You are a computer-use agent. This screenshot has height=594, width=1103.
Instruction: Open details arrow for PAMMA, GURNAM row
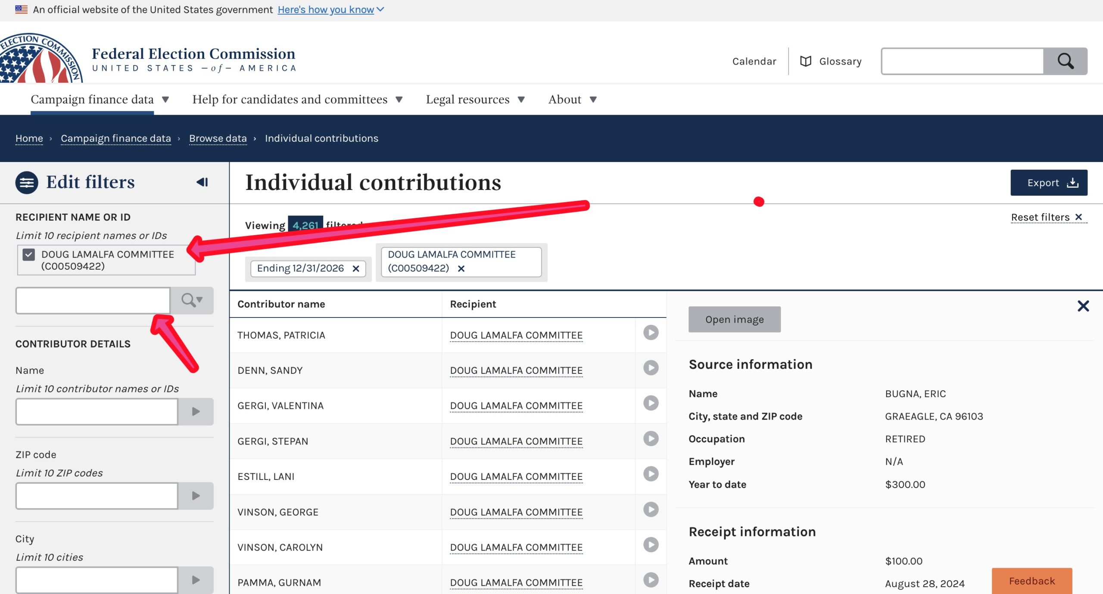point(651,580)
